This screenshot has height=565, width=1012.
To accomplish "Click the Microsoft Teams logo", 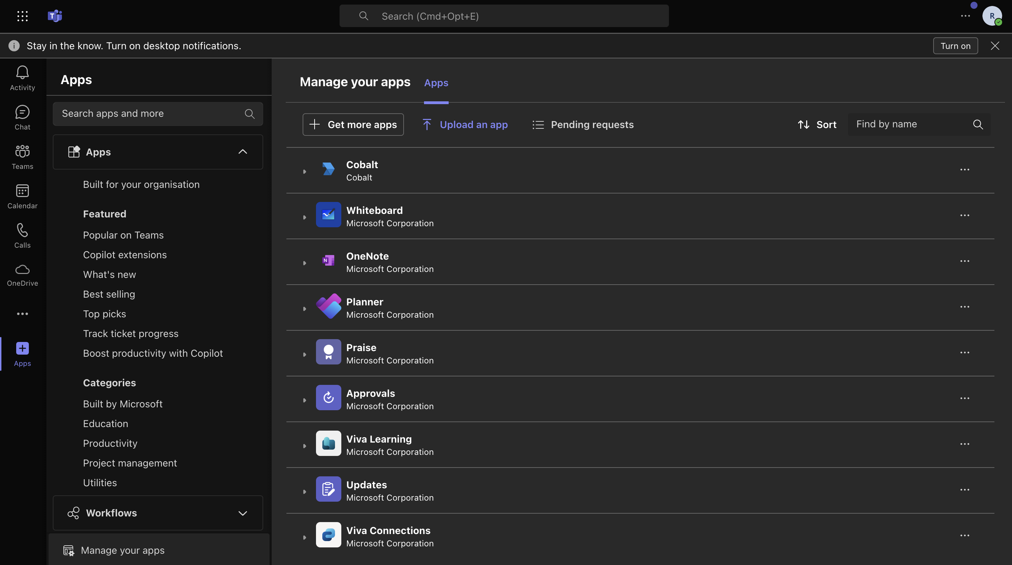I will point(55,16).
